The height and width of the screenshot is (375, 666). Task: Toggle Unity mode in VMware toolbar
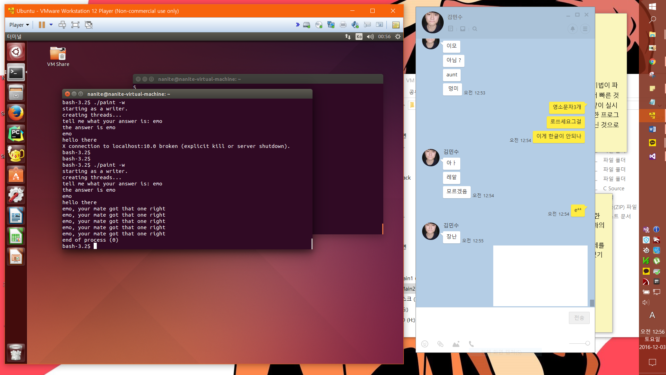pyautogui.click(x=89, y=25)
